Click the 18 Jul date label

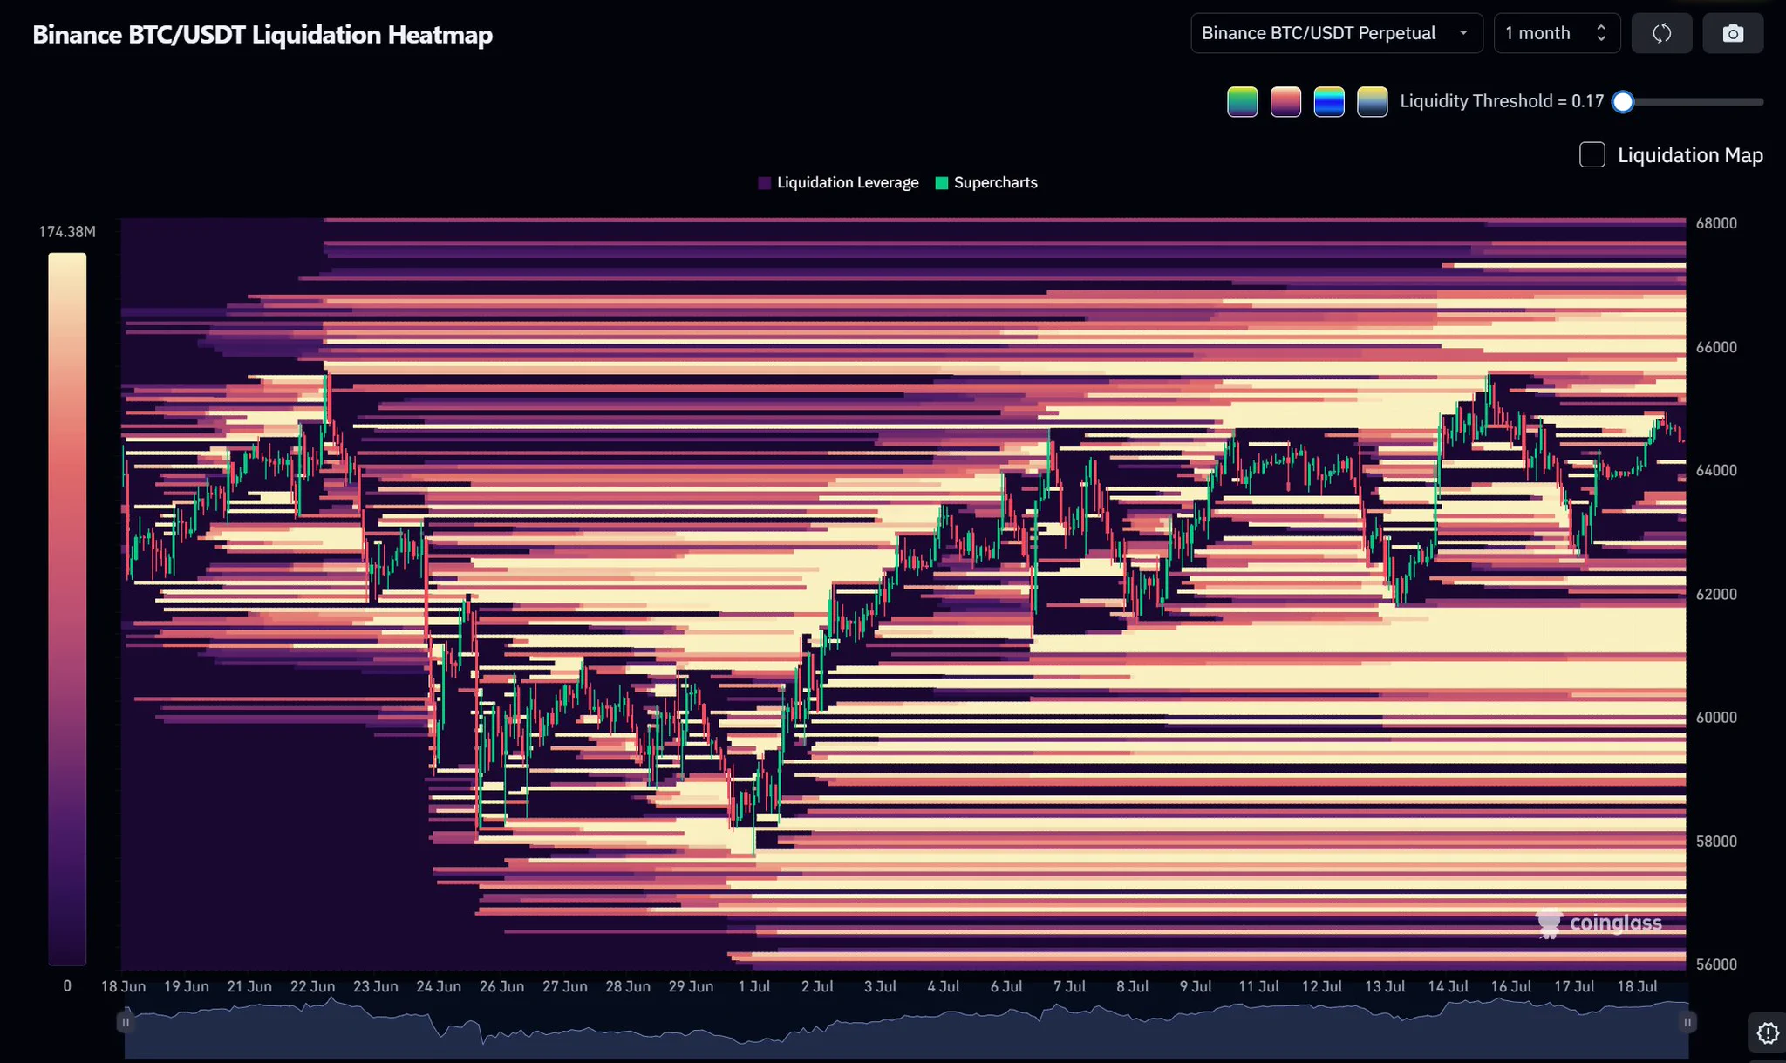[1637, 986]
